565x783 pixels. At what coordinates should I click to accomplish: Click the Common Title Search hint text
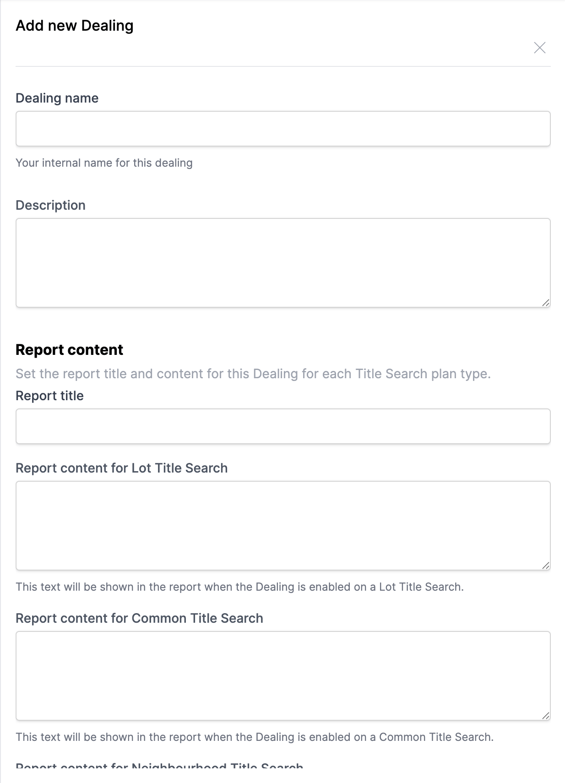coord(255,737)
